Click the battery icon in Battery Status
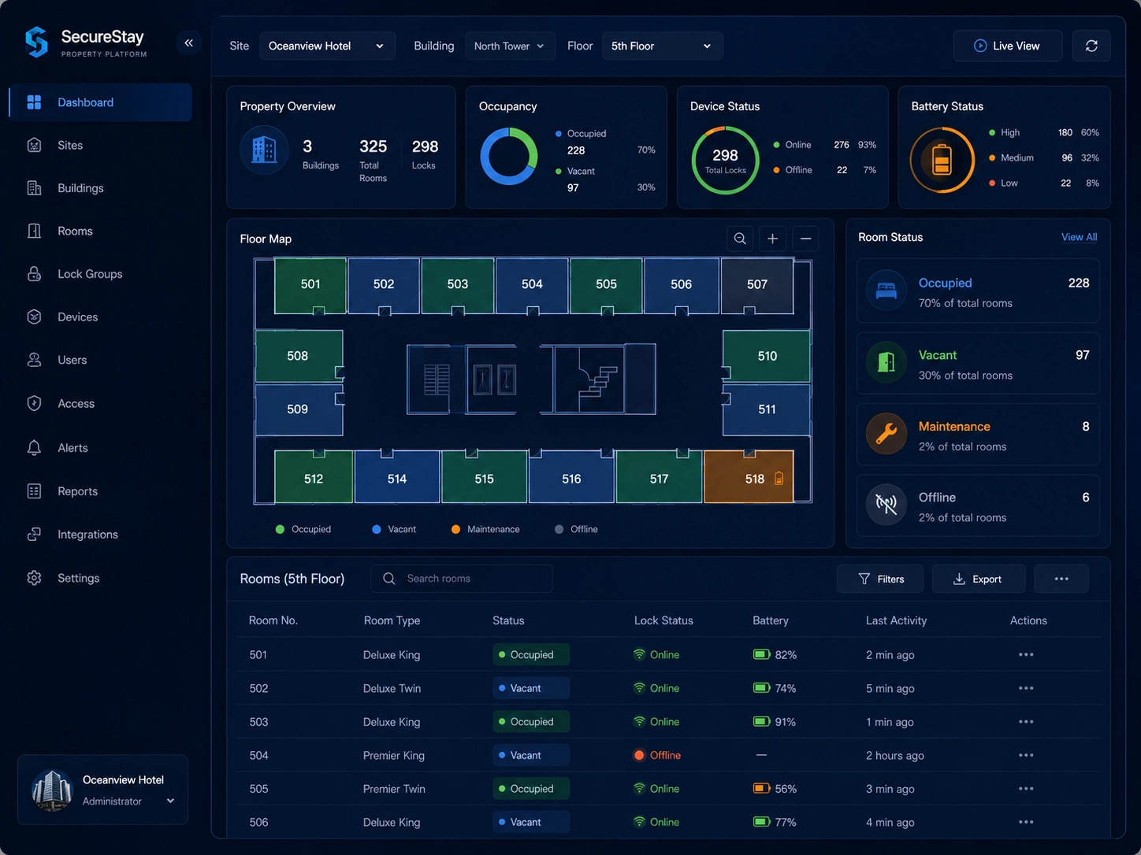This screenshot has width=1141, height=855. coord(942,160)
